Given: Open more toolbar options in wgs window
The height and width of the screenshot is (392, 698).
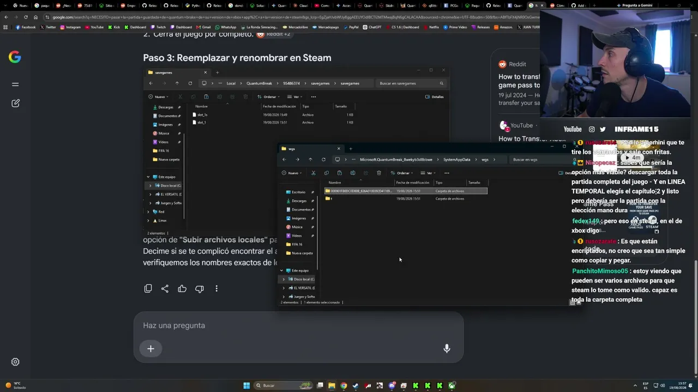Looking at the screenshot, I should tap(447, 173).
